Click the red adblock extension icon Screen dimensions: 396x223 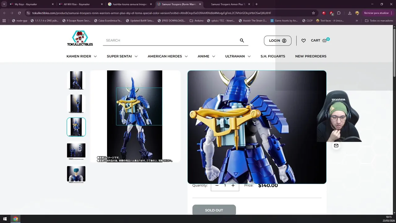(x=324, y=13)
